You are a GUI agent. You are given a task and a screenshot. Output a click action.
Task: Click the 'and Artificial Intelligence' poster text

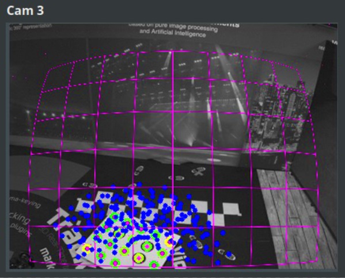click(173, 32)
